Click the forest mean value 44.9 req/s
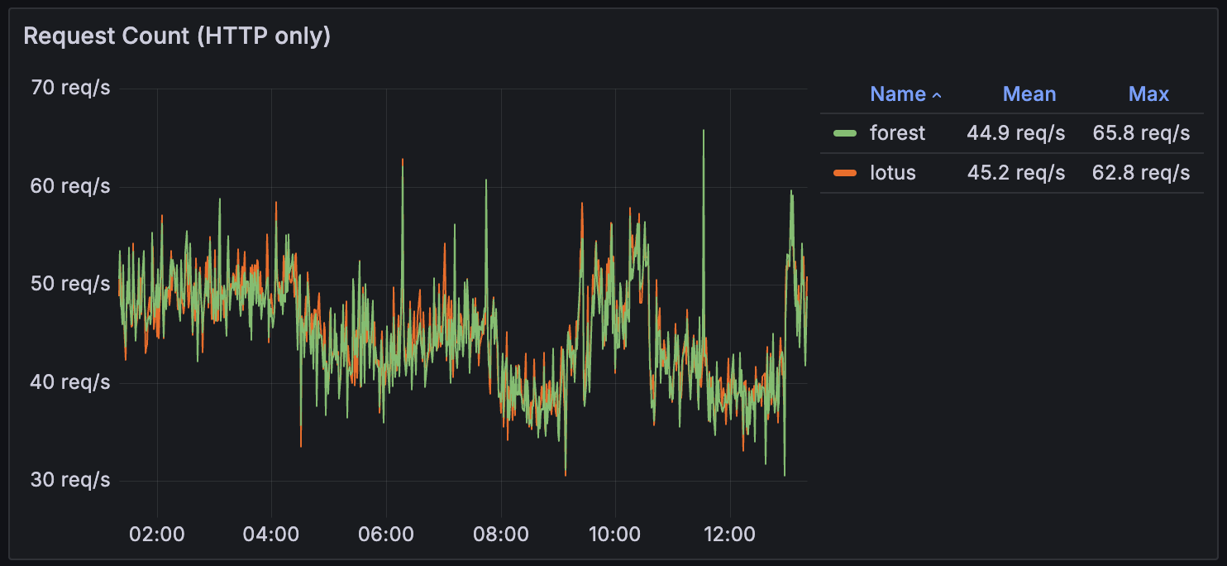1227x566 pixels. pos(1015,133)
